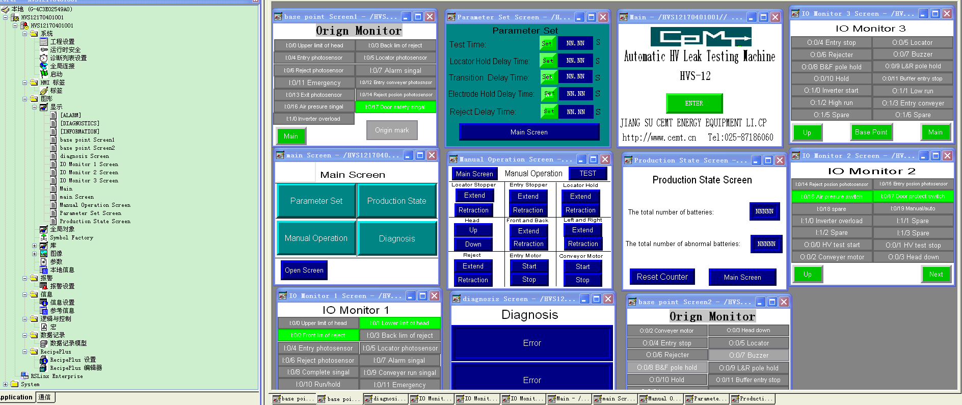The width and height of the screenshot is (962, 405).
Task: Open 诊断列表设置 clock icon
Action: (44, 58)
